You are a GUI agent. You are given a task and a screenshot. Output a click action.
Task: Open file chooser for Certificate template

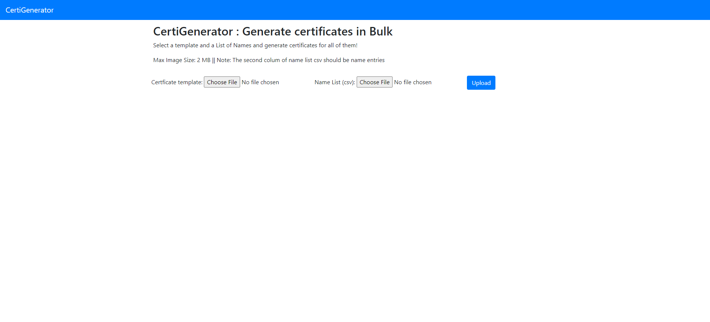pyautogui.click(x=222, y=82)
